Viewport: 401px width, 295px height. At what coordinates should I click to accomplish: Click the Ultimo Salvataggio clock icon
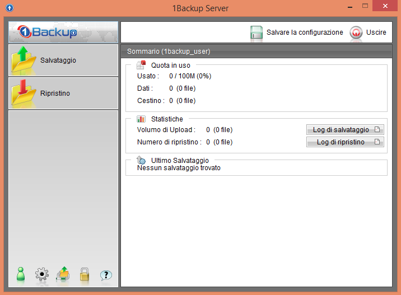141,161
